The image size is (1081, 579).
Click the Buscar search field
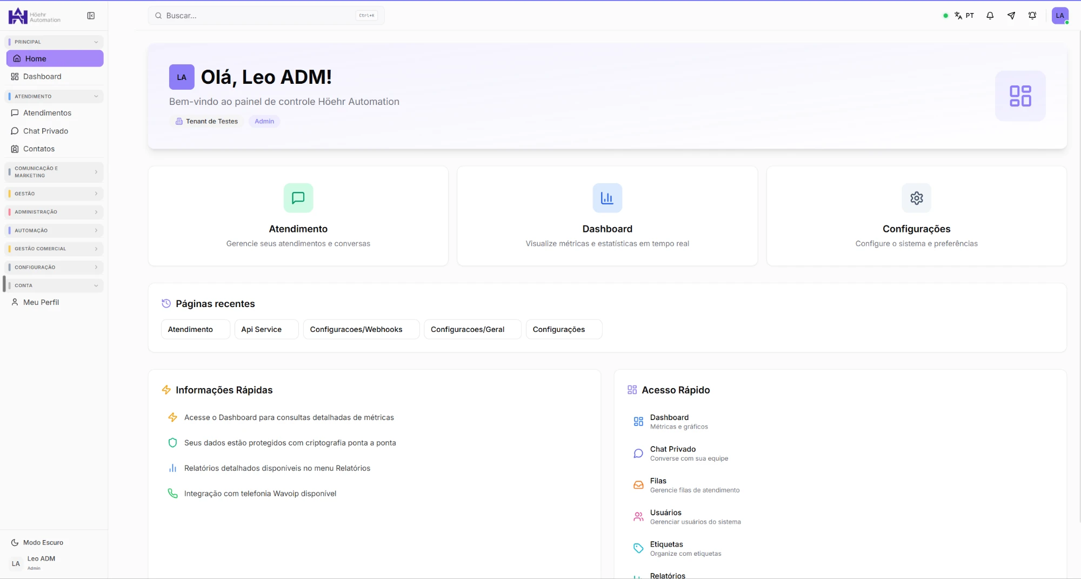pos(266,16)
